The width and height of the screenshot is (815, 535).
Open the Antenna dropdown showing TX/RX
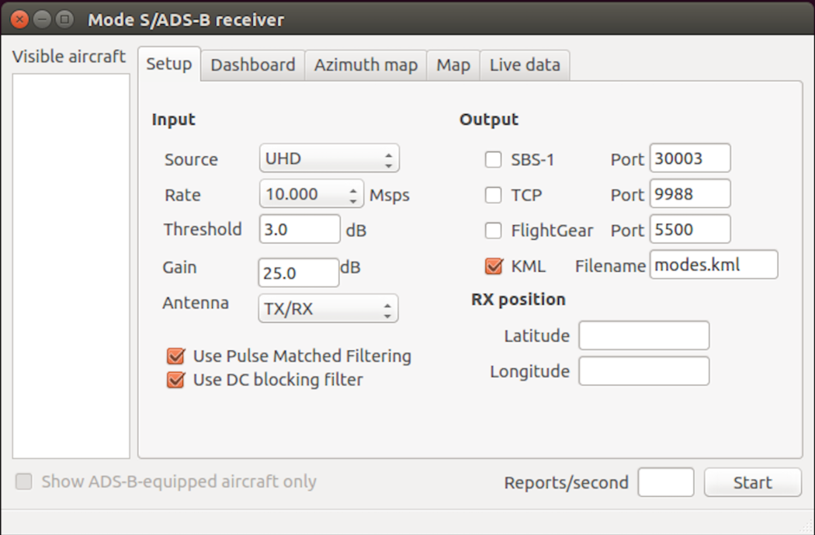[328, 308]
